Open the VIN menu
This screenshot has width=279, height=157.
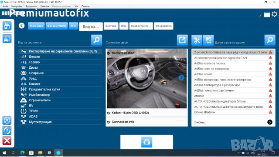pos(76,6)
